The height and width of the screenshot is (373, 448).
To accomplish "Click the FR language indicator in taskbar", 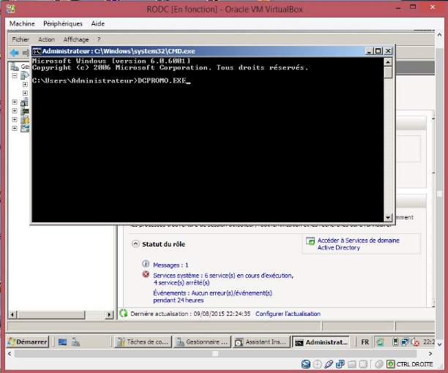I will [365, 342].
